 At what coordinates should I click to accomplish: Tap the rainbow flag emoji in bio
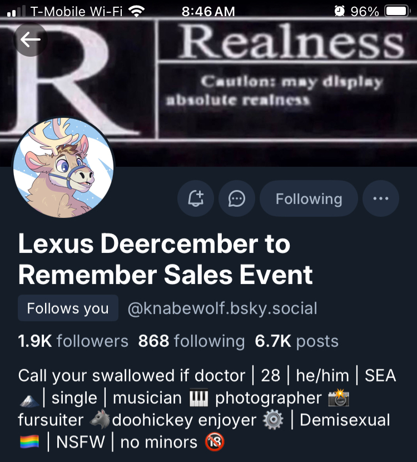(x=29, y=442)
